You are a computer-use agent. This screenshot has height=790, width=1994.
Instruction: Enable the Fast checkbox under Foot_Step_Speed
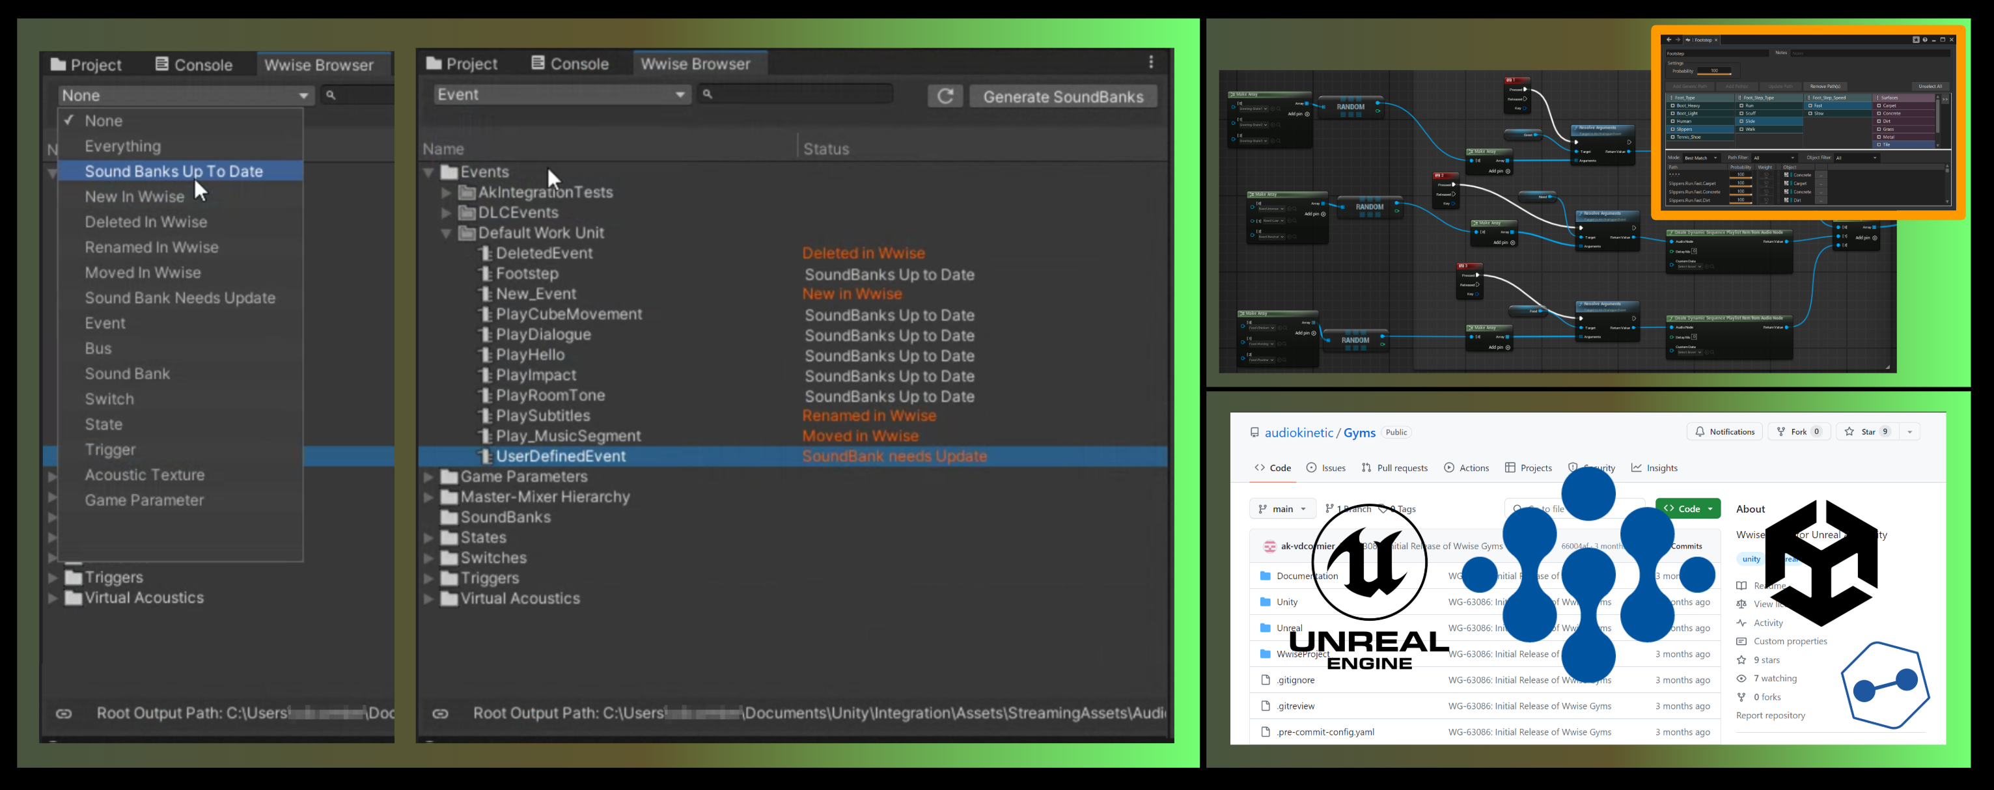click(x=1810, y=106)
